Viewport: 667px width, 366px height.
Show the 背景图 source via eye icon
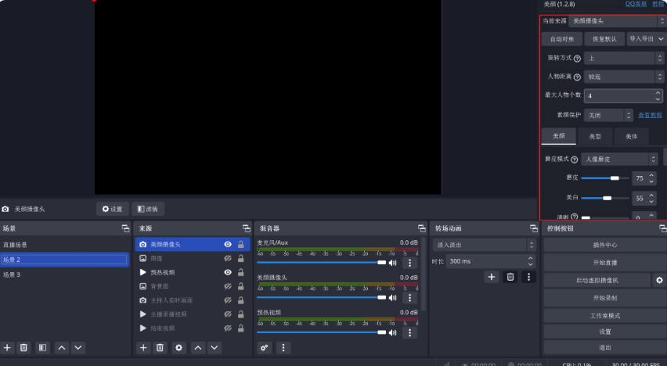click(x=227, y=286)
